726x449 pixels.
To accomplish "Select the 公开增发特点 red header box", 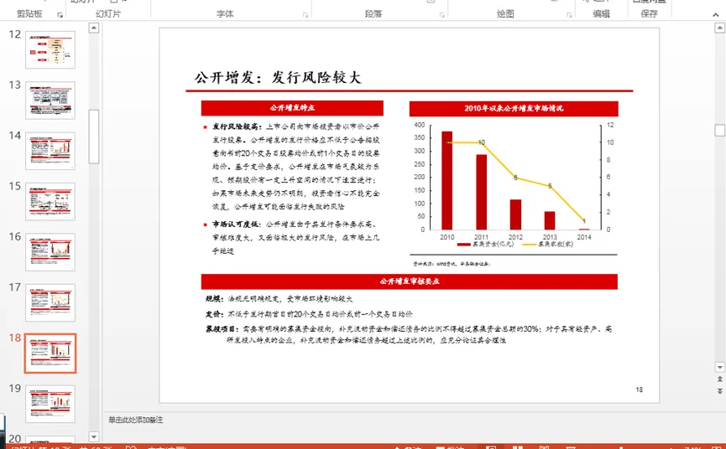I will tap(292, 108).
